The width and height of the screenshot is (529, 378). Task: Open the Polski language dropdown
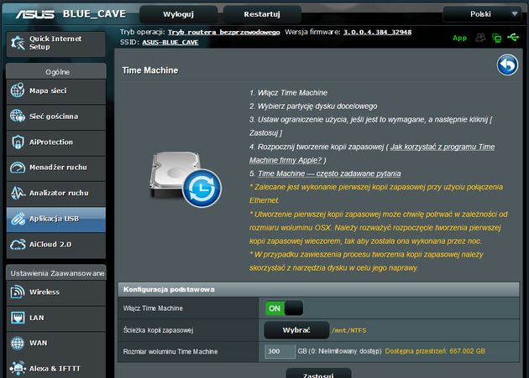(484, 14)
